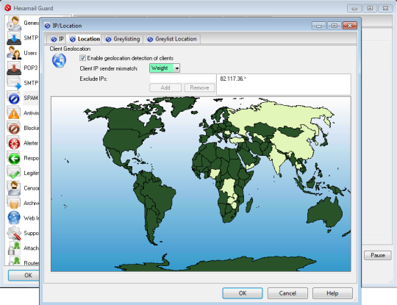Click the Remove button for Exclude IPs
The height and width of the screenshot is (305, 397).
199,87
